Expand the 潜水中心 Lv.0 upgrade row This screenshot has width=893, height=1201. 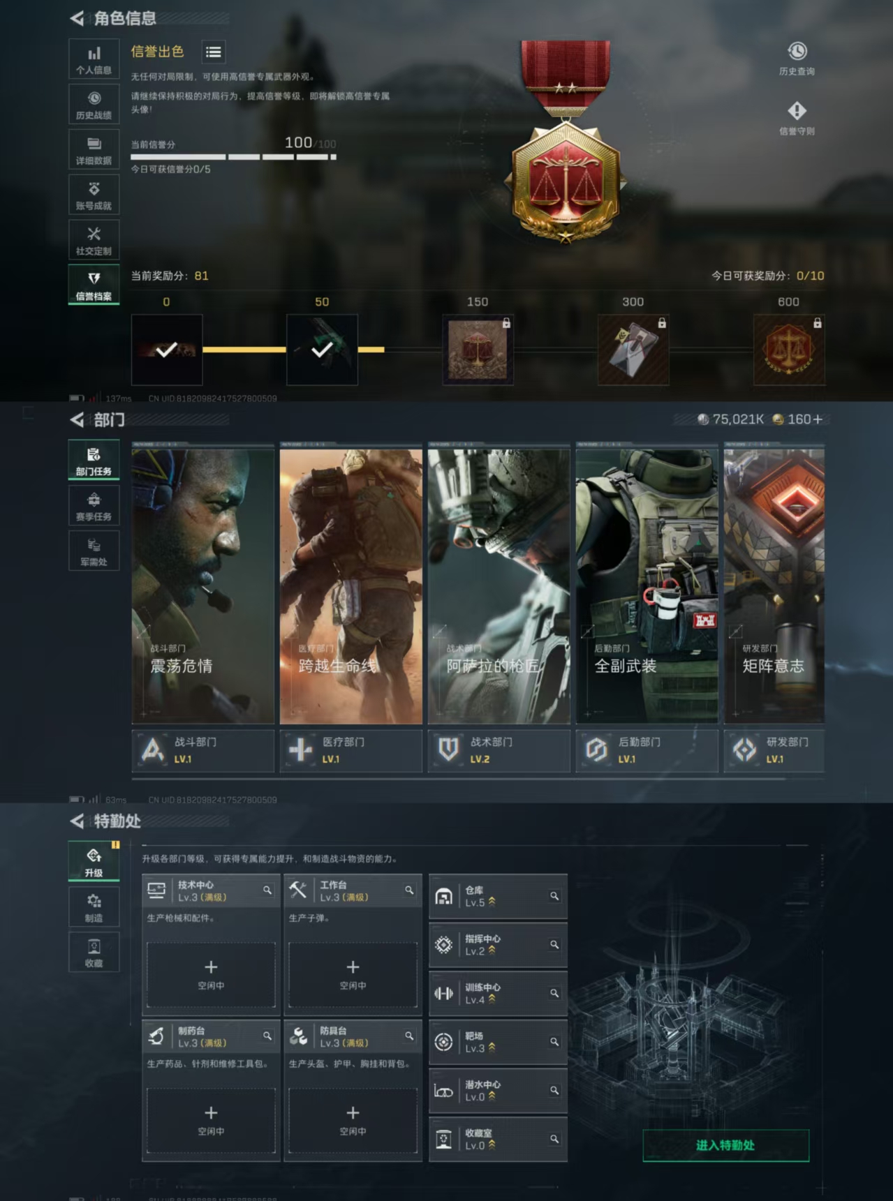tap(496, 1090)
